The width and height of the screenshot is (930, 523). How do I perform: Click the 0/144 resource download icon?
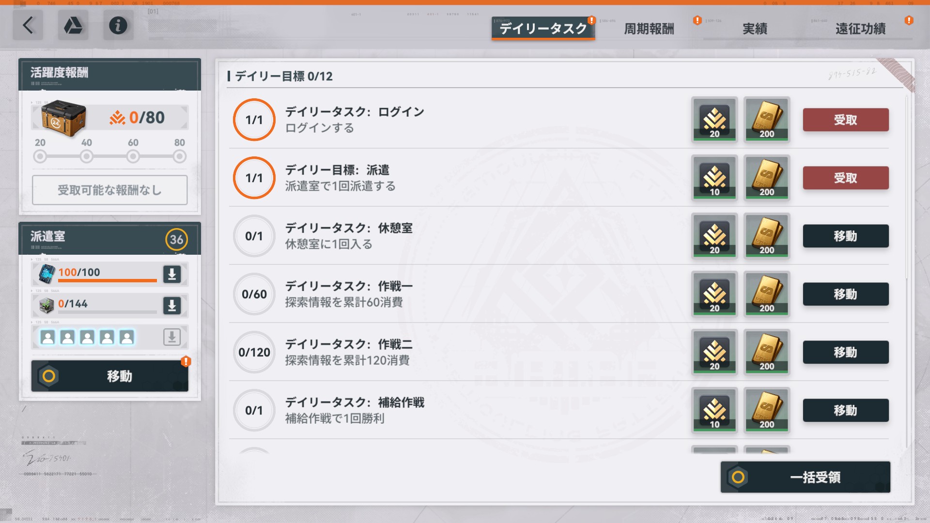(172, 306)
